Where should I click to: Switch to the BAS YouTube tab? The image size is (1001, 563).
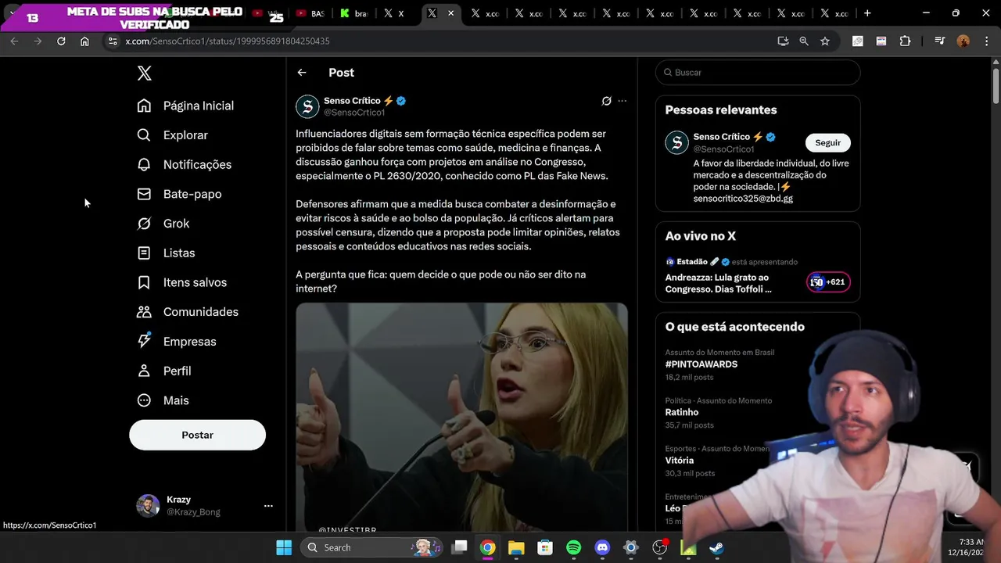[x=310, y=13]
